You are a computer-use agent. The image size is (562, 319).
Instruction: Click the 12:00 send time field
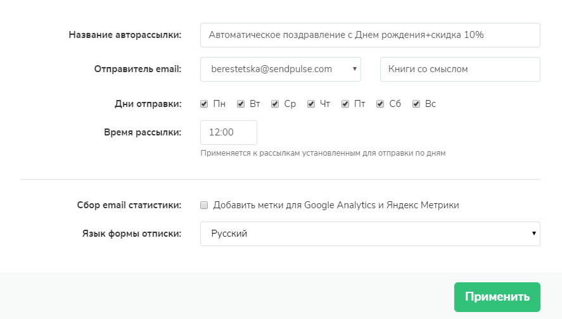(228, 132)
